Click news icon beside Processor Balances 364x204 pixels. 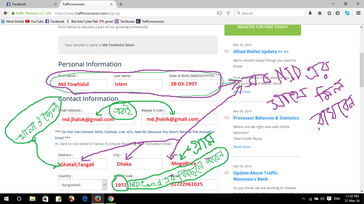pyautogui.click(x=226, y=118)
